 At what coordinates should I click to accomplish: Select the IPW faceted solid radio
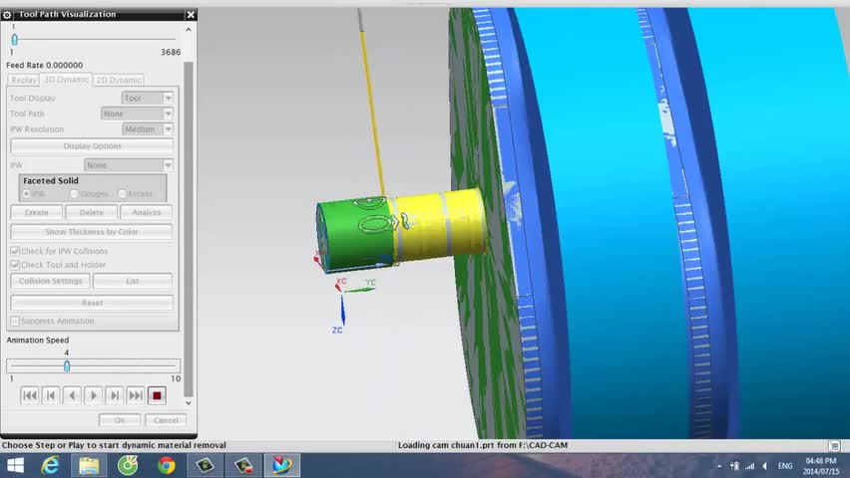coord(26,194)
